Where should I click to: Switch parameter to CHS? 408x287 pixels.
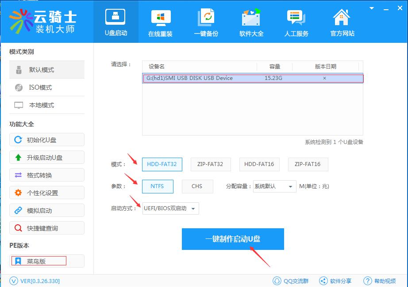pyautogui.click(x=197, y=186)
